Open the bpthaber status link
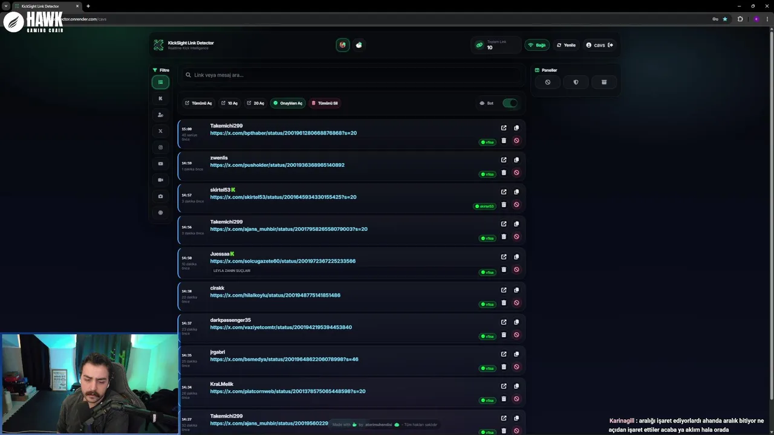Image resolution: width=774 pixels, height=435 pixels. 283,133
